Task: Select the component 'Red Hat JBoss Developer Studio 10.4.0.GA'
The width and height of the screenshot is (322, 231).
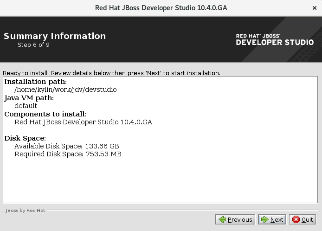Action: point(83,122)
